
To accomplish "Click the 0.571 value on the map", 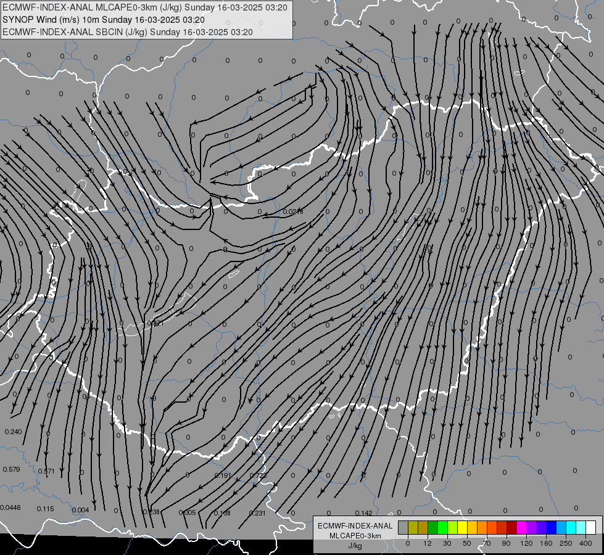I will [47, 471].
